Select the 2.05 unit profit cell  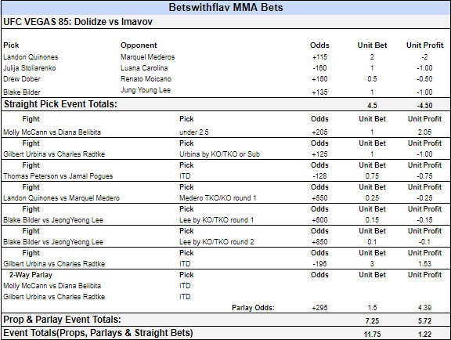click(424, 132)
